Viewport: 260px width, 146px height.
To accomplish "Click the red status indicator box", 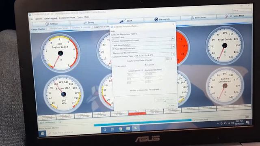I will point(137,114).
